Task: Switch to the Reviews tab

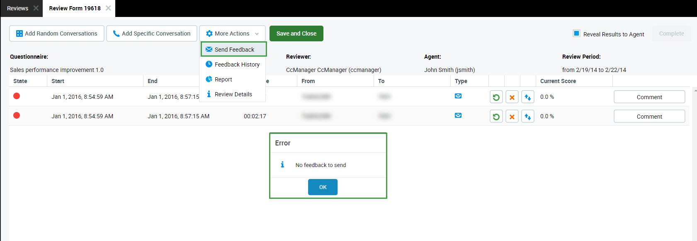Action: 17,8
